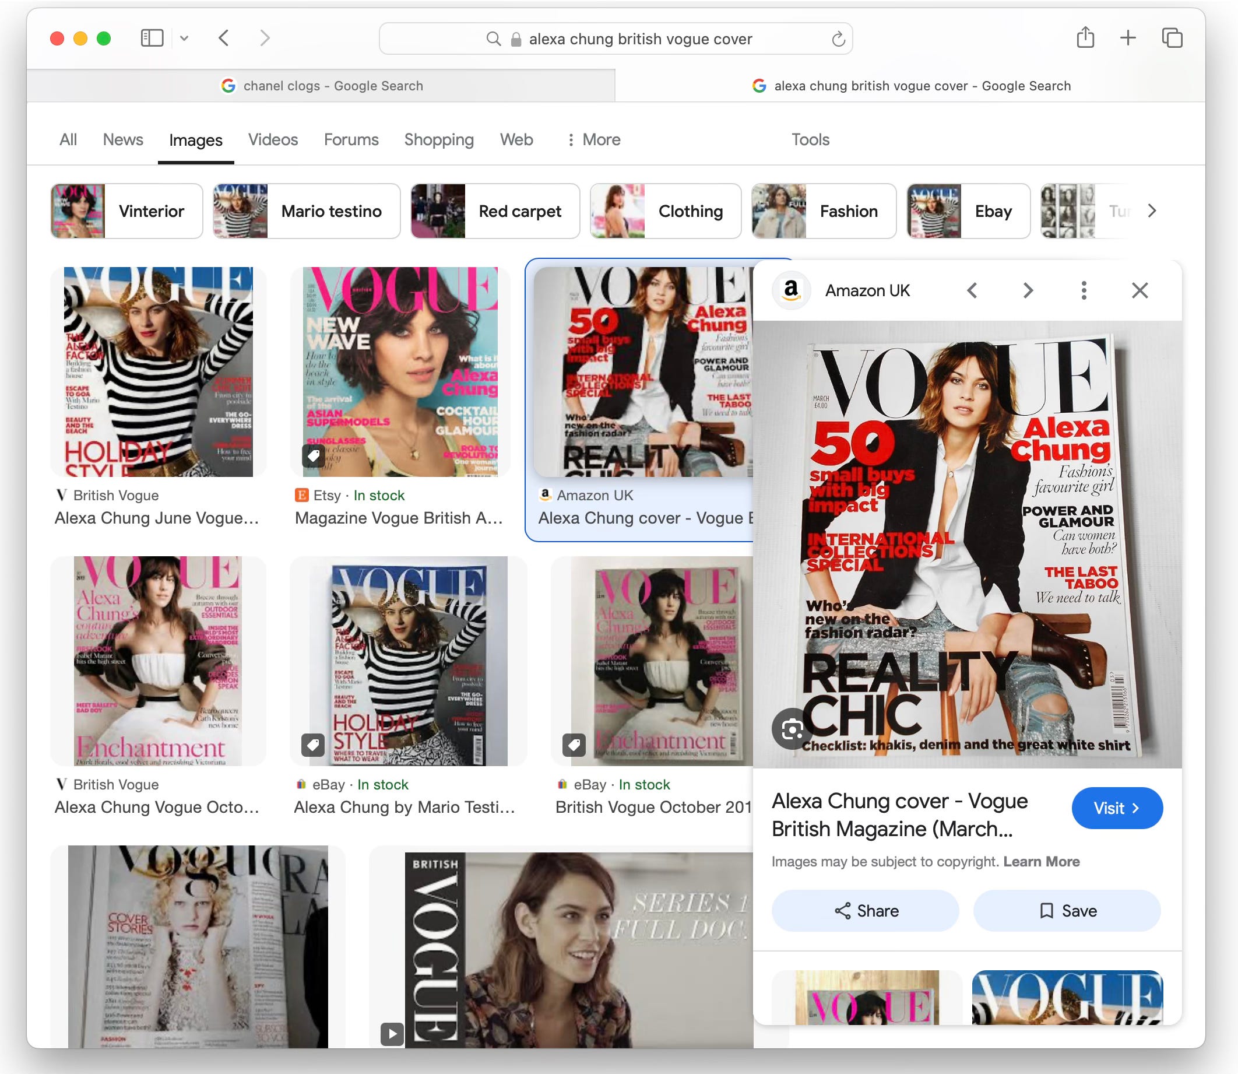Show the previous image in preview panel
The image size is (1238, 1074).
pos(972,291)
